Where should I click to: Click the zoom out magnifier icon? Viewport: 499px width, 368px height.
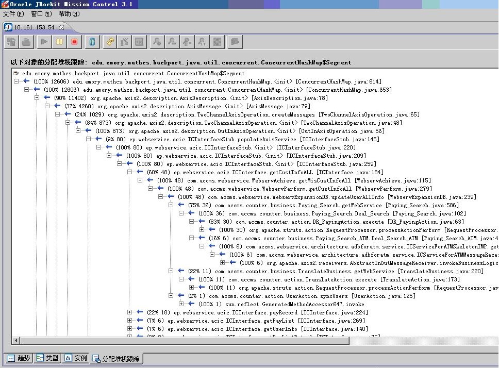(172, 42)
